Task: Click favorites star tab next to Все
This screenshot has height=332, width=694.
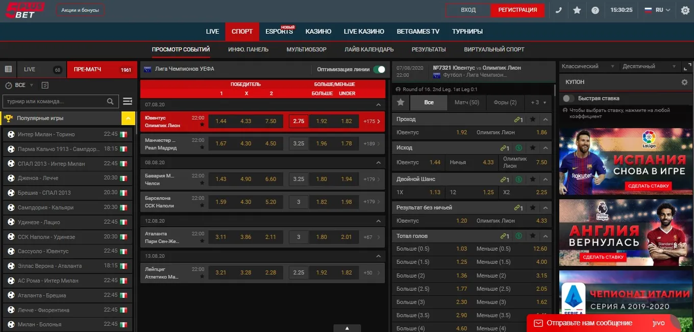Action: pyautogui.click(x=401, y=102)
